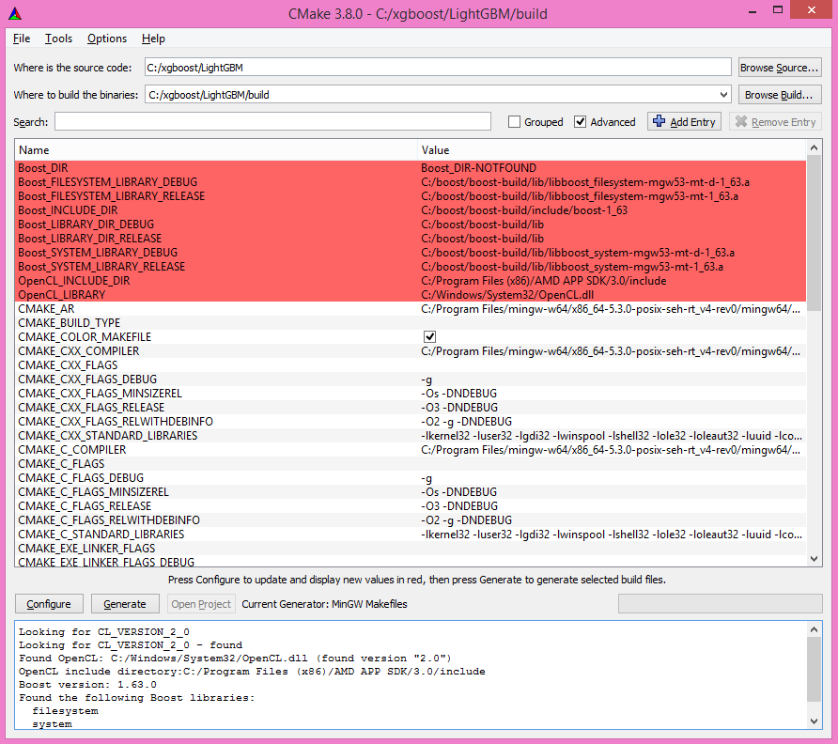Click the Browse Source button

click(780, 66)
